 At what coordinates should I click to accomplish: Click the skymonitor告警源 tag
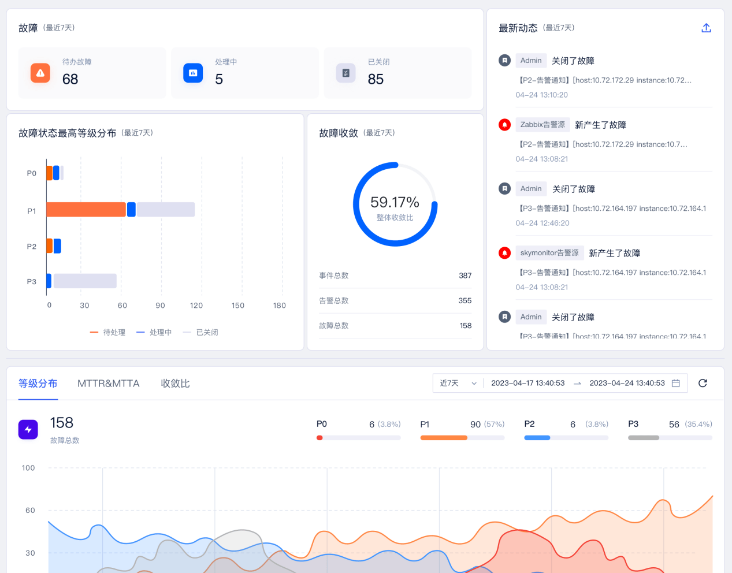549,253
